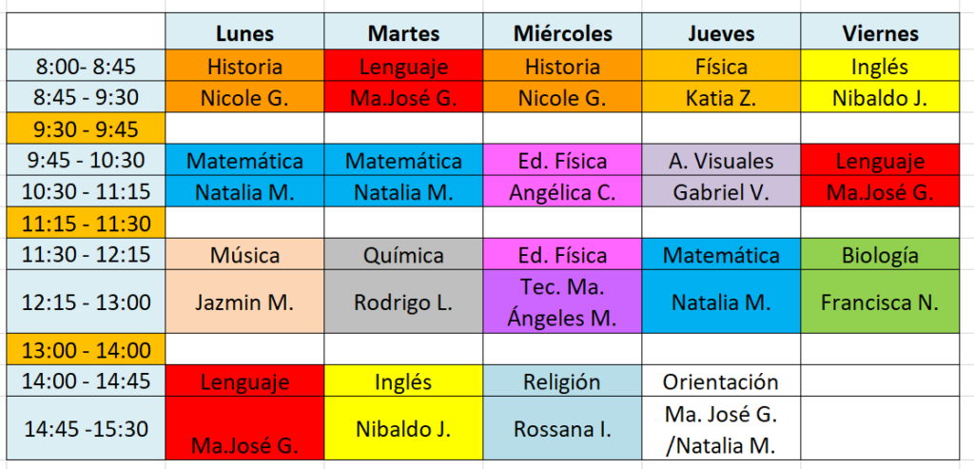Click the Religión cell on Miércoles
The width and height of the screenshot is (974, 469).
pos(562,381)
